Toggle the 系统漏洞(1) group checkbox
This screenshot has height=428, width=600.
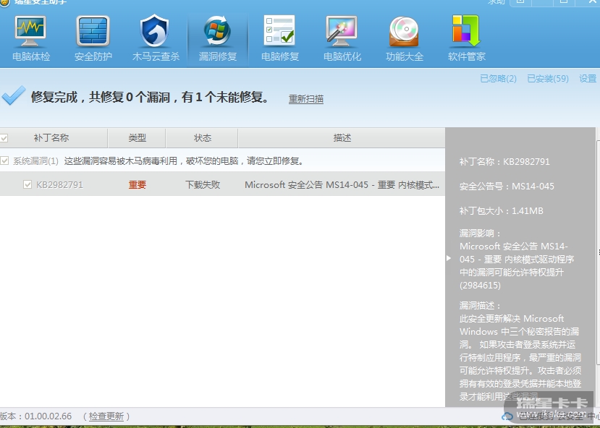click(4, 161)
